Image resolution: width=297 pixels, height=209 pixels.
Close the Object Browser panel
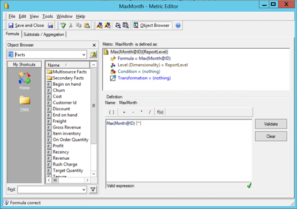94,45
